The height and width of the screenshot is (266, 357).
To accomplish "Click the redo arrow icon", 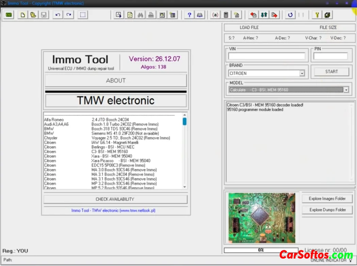I will point(69,15).
